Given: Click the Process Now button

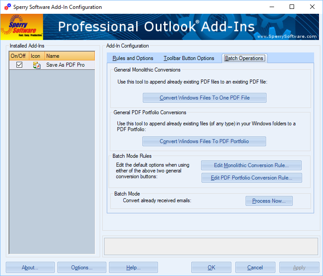Looking at the screenshot, I should coord(269,201).
